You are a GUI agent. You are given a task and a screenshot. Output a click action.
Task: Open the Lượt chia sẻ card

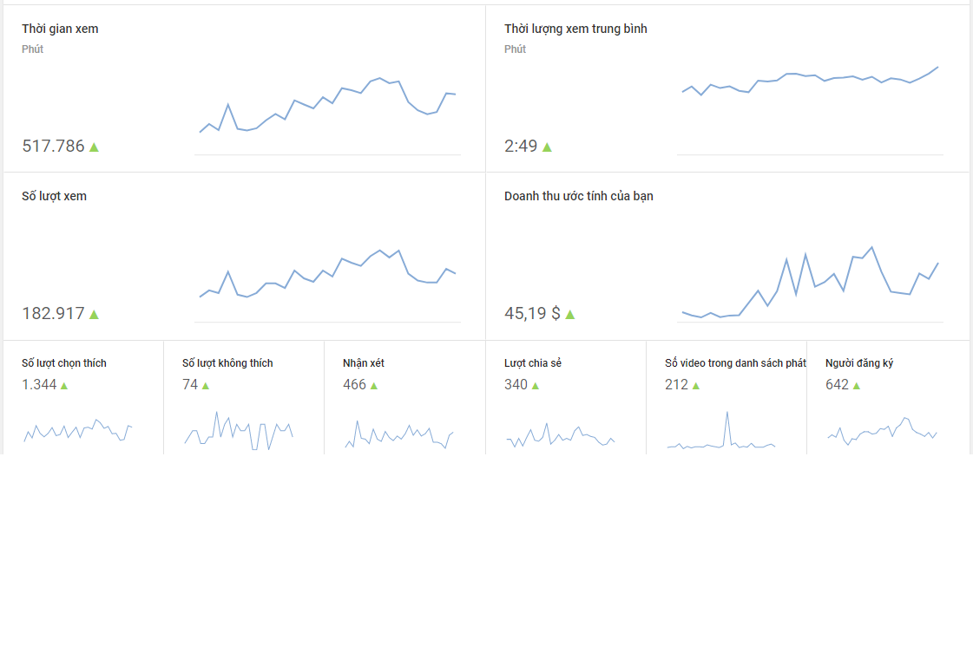[x=533, y=363]
